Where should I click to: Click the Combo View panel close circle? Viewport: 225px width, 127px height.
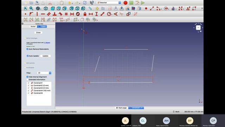[x=22, y=24]
